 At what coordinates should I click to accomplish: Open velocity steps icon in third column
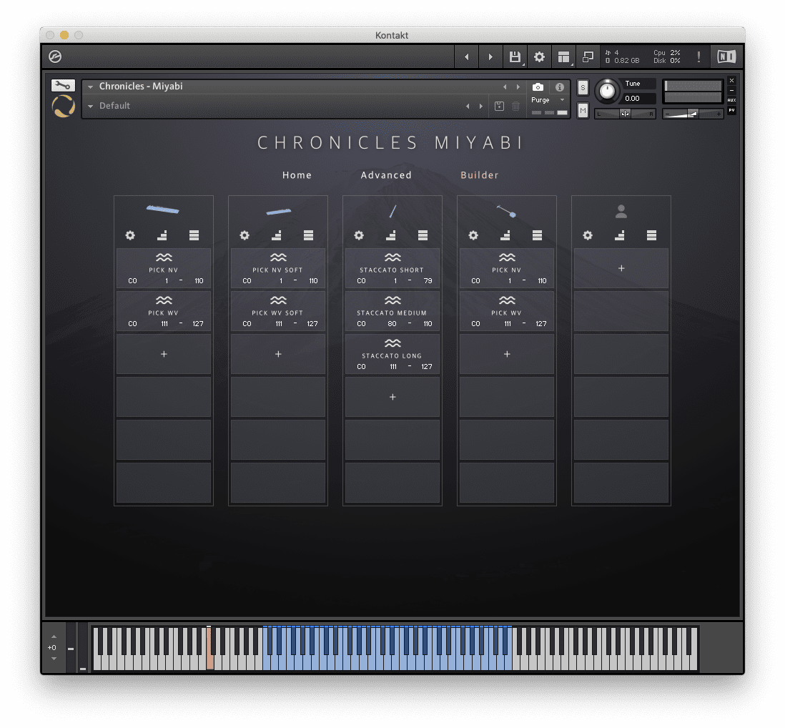(x=391, y=235)
